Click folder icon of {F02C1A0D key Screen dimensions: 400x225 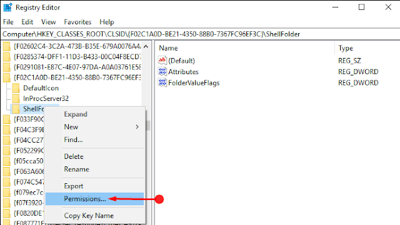click(7, 78)
